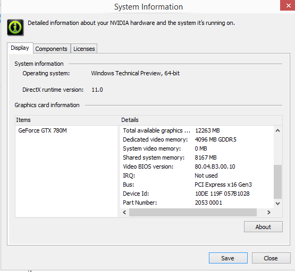
Task: Select the Bus row
Action: [197, 185]
